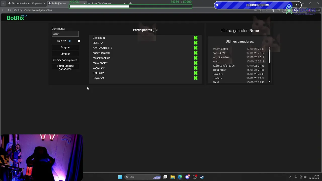Reload the page with the refresh icon
This screenshot has width=322, height=181.
(x=9, y=10)
